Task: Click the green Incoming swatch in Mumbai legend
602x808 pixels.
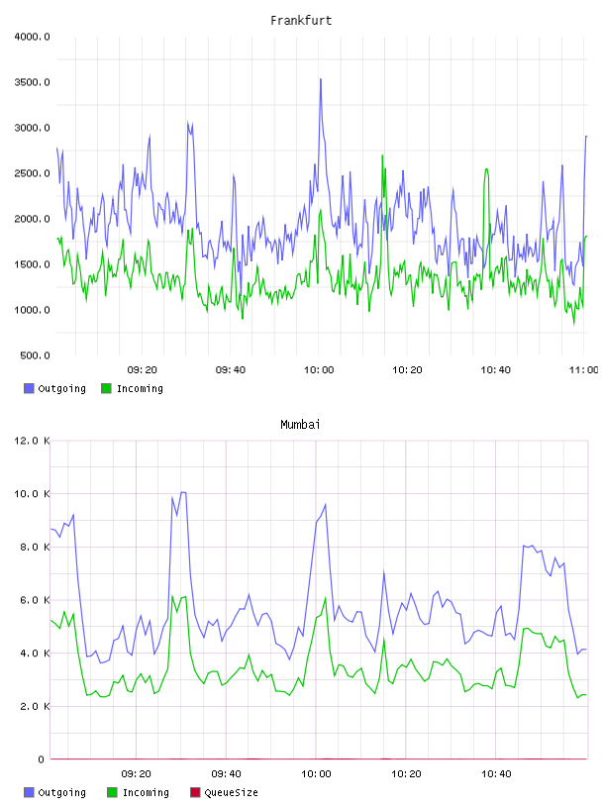Action: pyautogui.click(x=112, y=792)
